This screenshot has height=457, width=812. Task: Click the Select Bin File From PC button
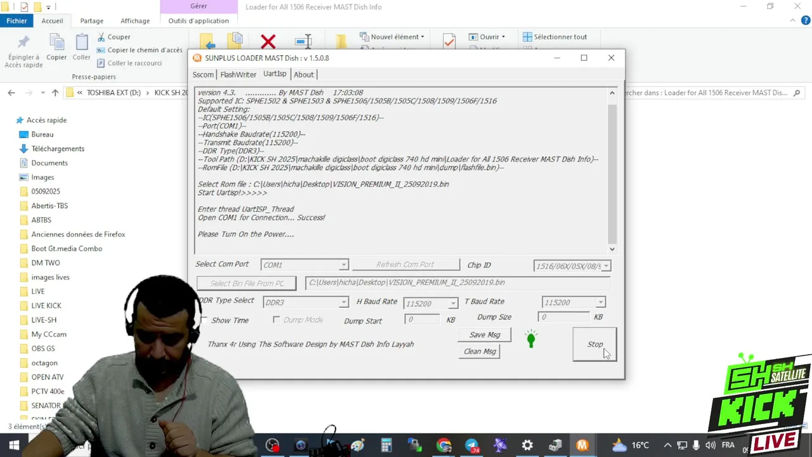pyautogui.click(x=247, y=283)
